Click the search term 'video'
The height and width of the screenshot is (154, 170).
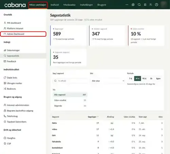54,129
